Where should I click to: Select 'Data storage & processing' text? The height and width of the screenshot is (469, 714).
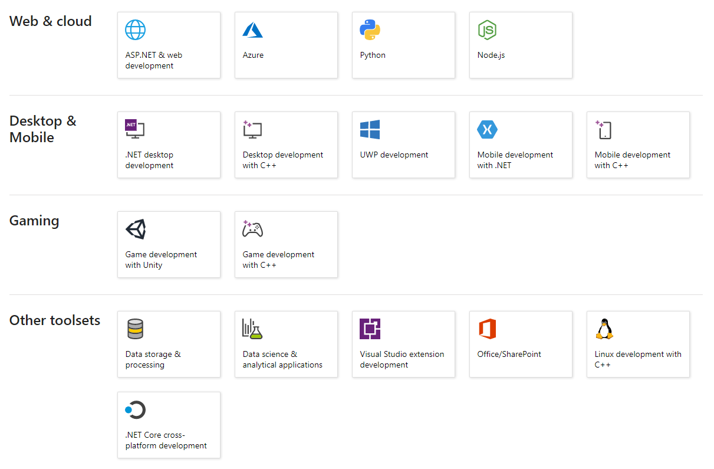[x=153, y=359]
